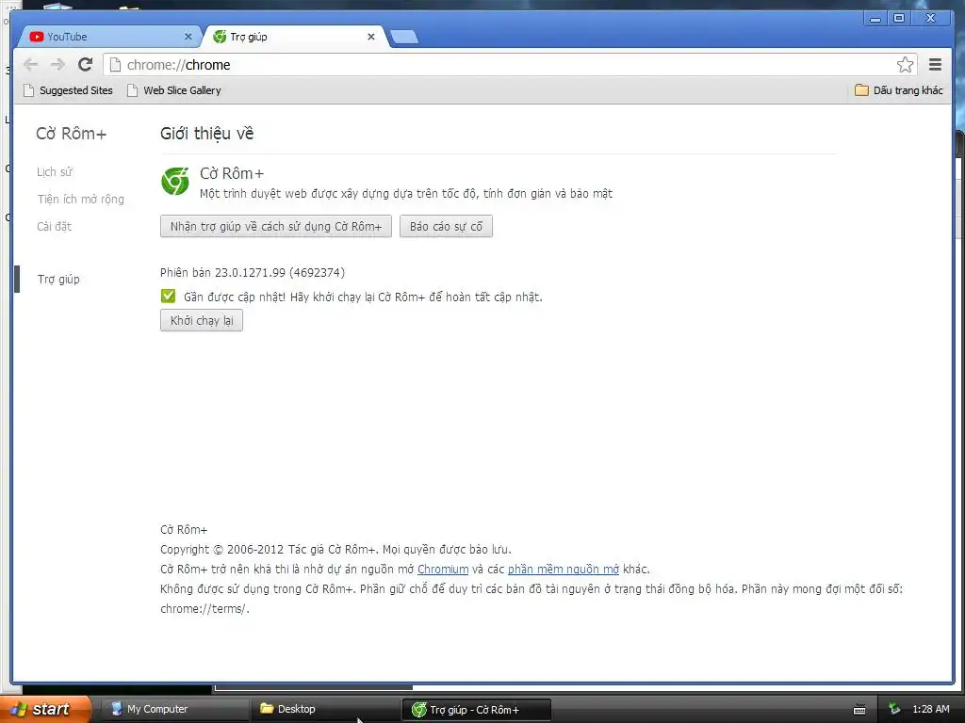Click Nhận trợ giúp về cách sử dụng button
The height and width of the screenshot is (723, 965).
276,226
